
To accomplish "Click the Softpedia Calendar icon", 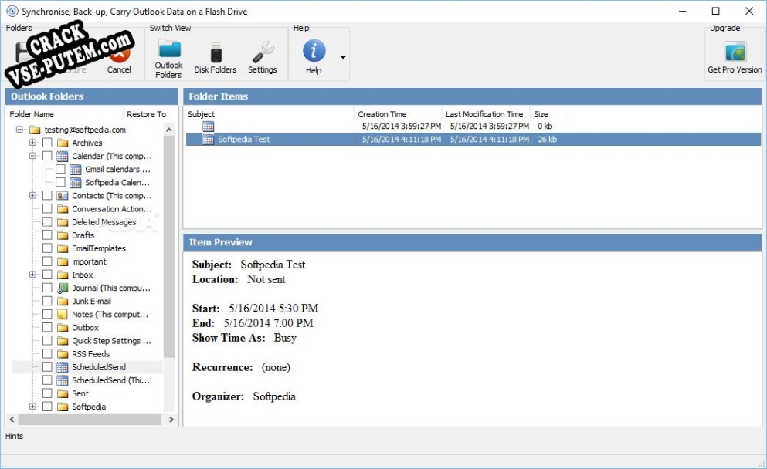I will click(76, 182).
